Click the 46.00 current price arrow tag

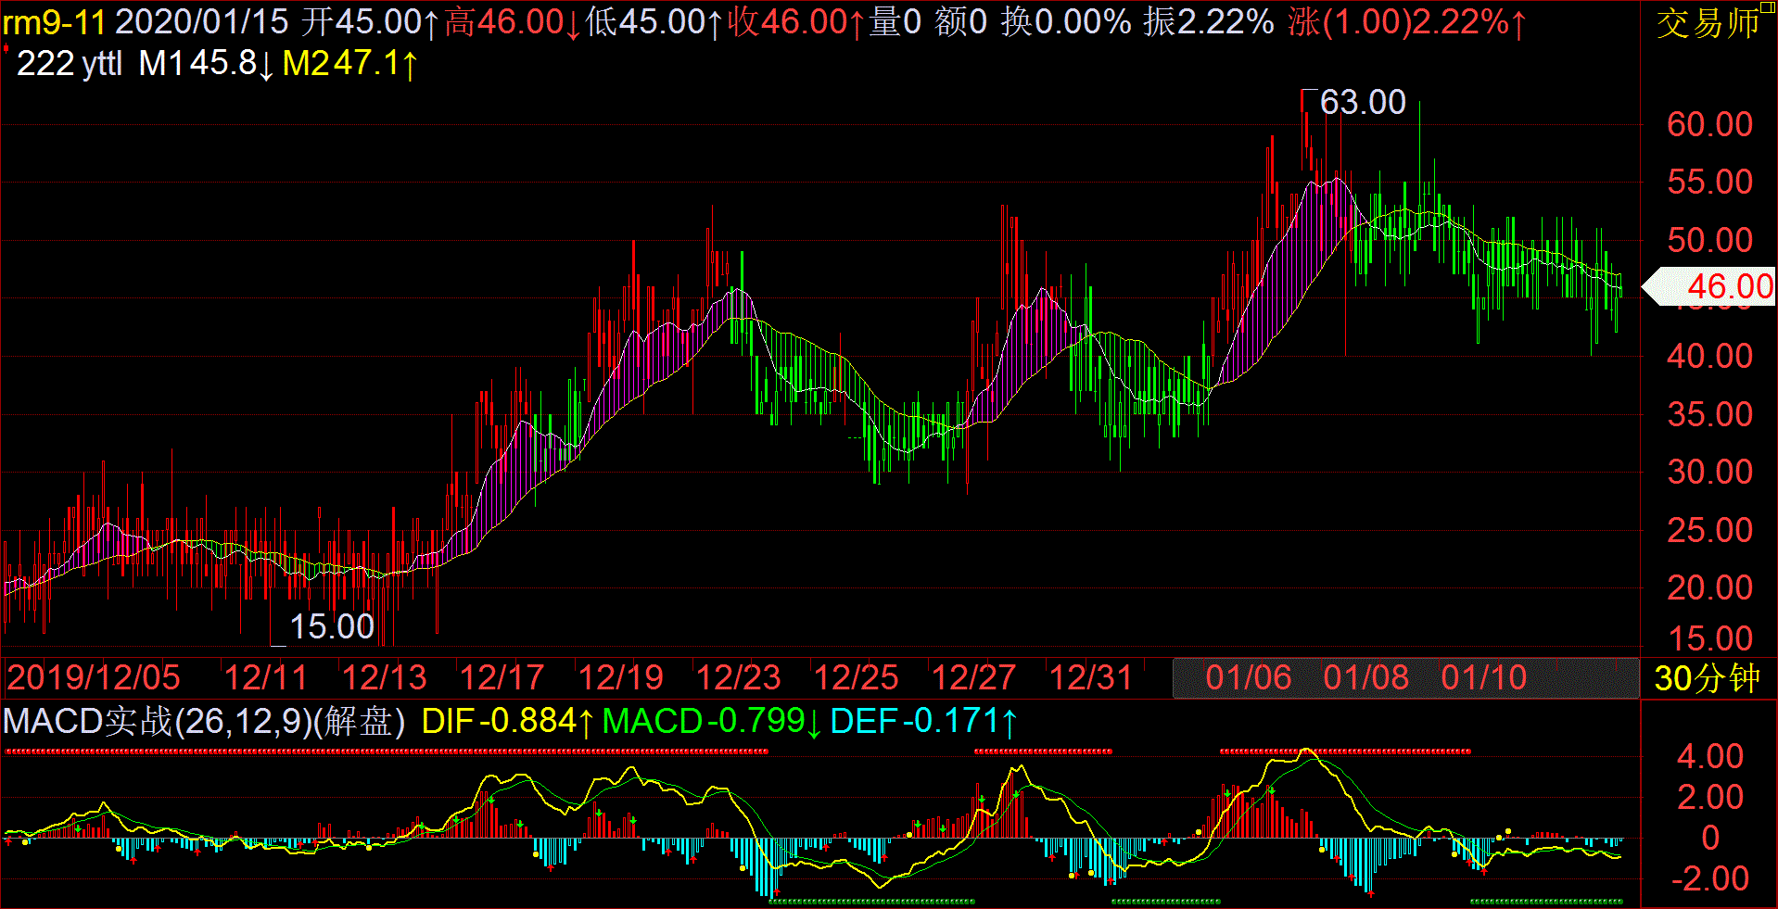click(x=1710, y=287)
